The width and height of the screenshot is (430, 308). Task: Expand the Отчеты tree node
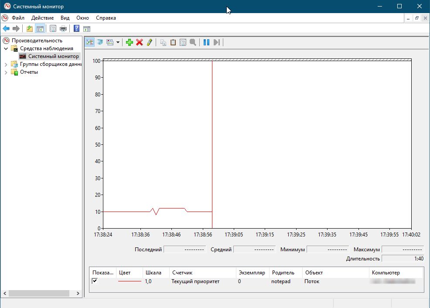coord(6,72)
